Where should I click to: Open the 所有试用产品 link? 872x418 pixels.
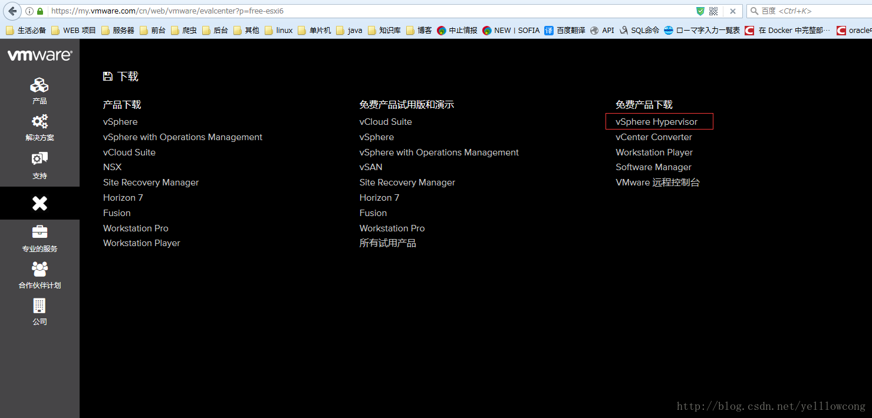(x=387, y=243)
